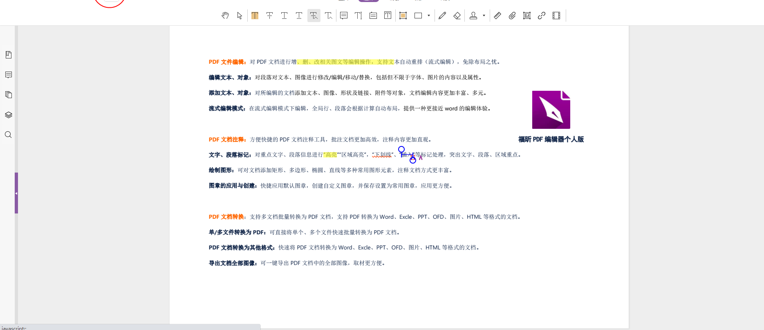This screenshot has height=330, width=764.
Task: Click the magenta insert-text caret annotation
Action: (421, 157)
